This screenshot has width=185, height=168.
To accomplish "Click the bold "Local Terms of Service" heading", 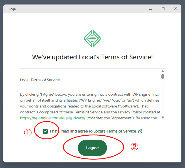I will tap(40, 80).
